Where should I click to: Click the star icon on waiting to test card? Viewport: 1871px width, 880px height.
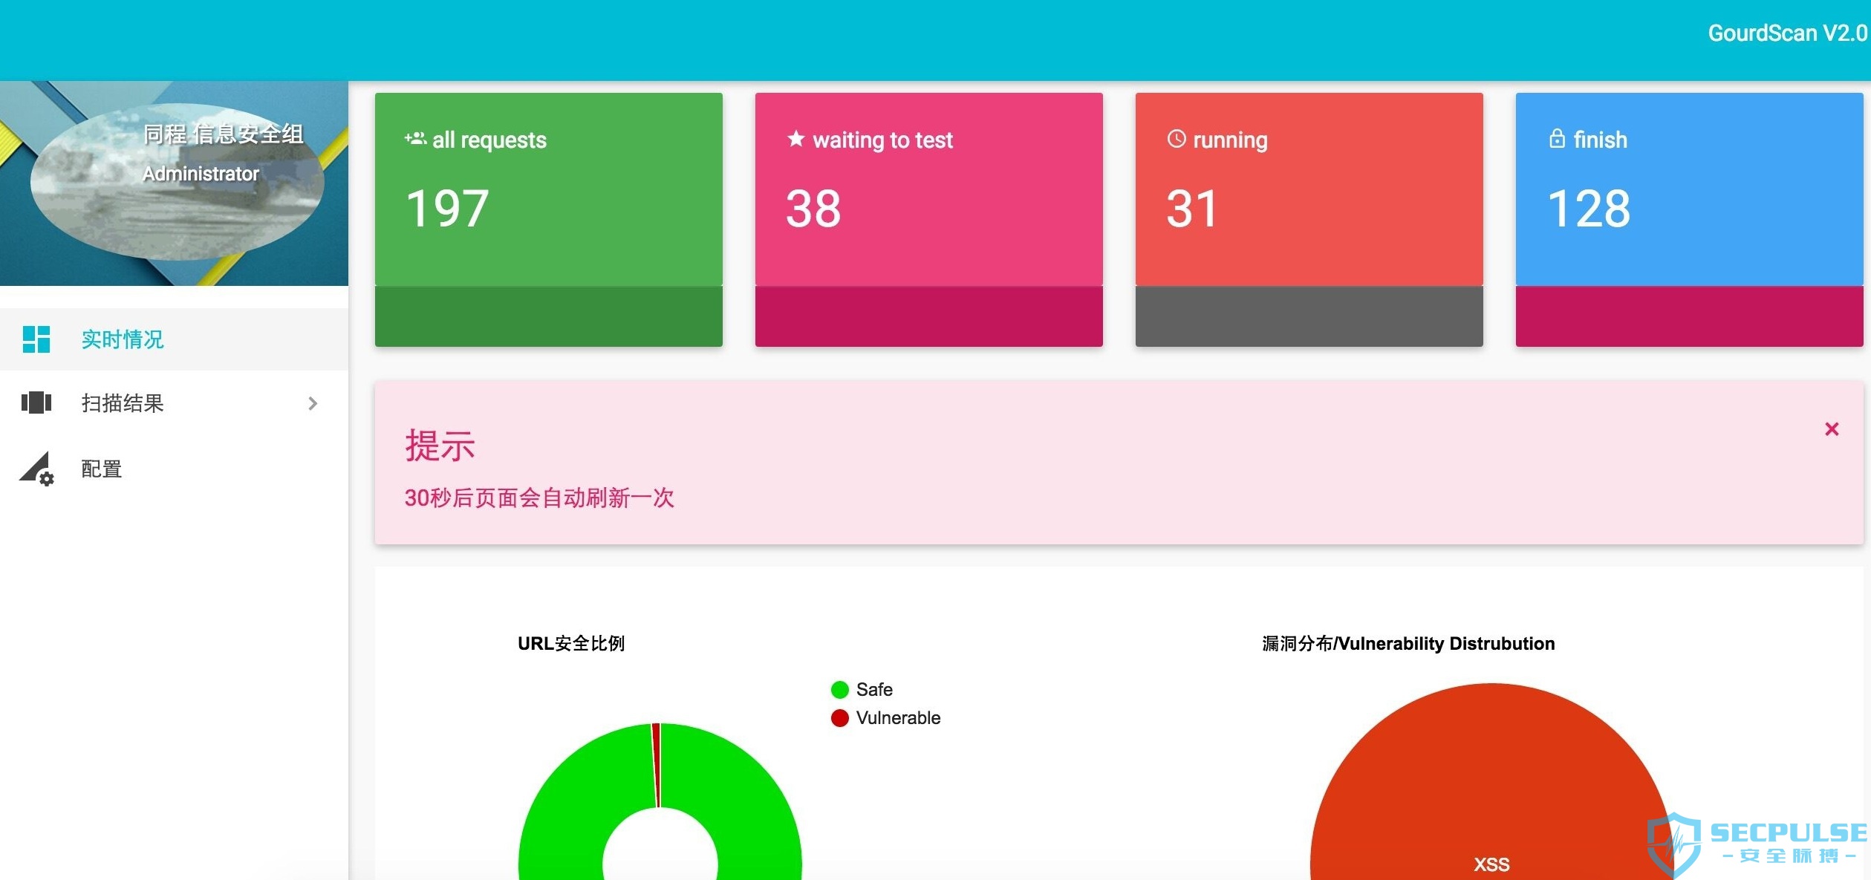coord(795,139)
